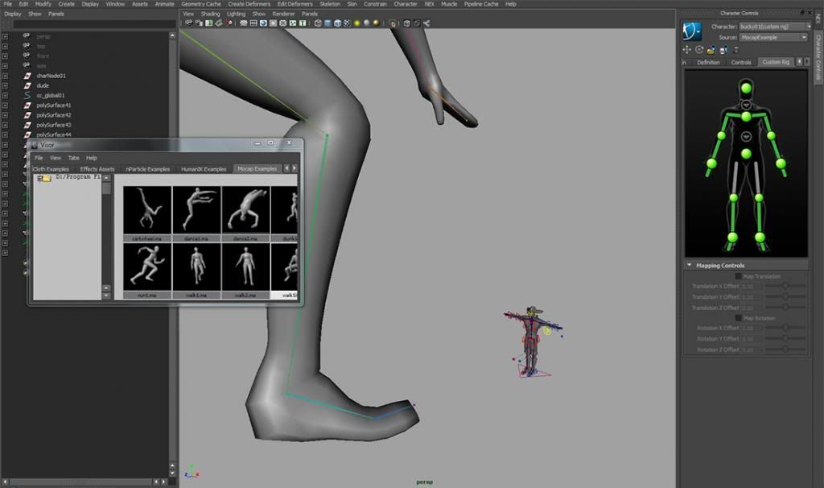
Task: Select the hips effector on the rig figure
Action: click(x=746, y=153)
